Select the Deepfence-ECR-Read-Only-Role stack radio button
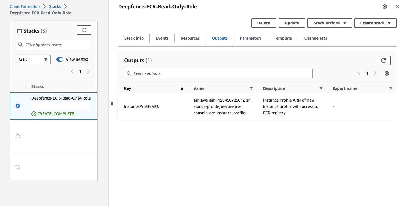 point(18,106)
